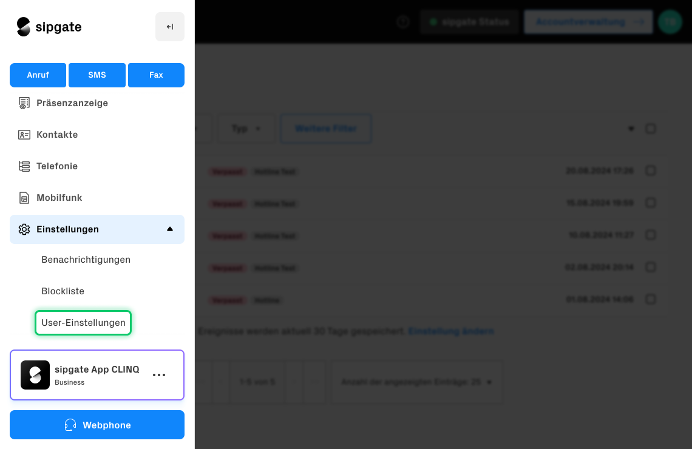Open the three-dot menu for sipgate App CLINQ

coord(159,375)
